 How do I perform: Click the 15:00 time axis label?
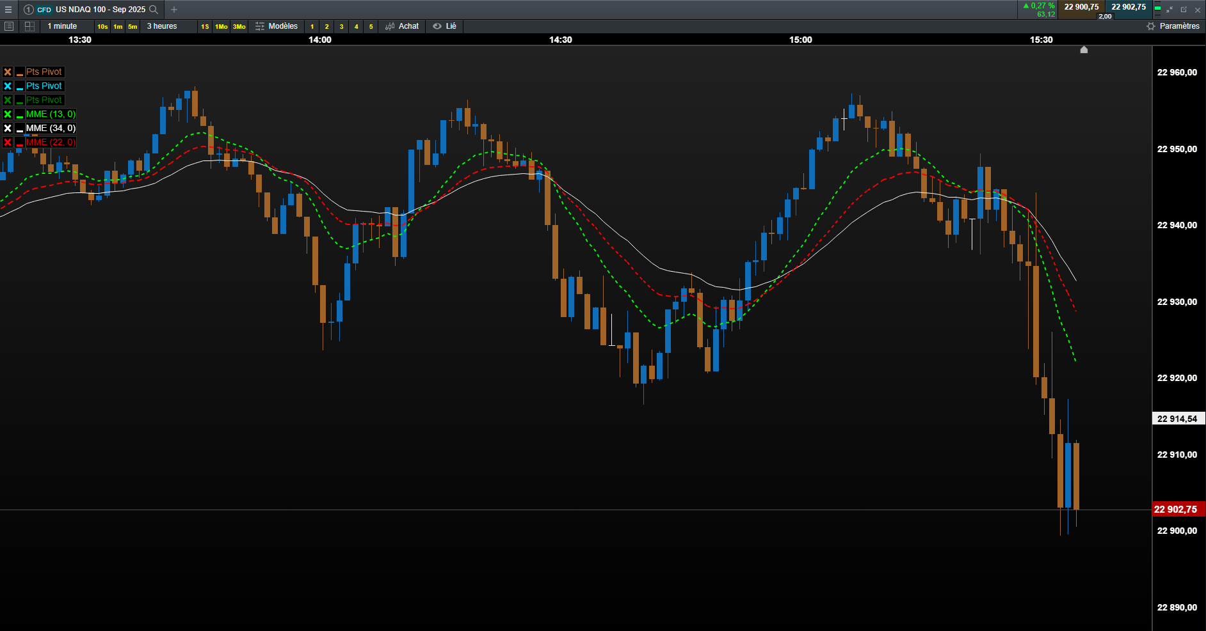[800, 40]
